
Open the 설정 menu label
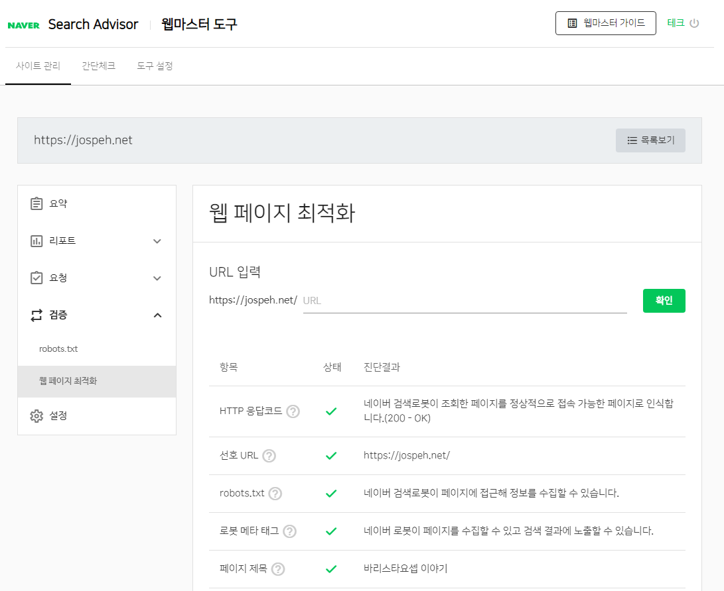point(58,416)
